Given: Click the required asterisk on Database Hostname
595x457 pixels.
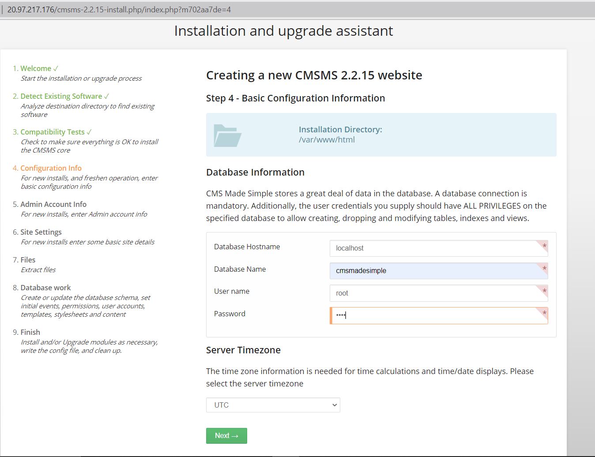Looking at the screenshot, I should (544, 246).
